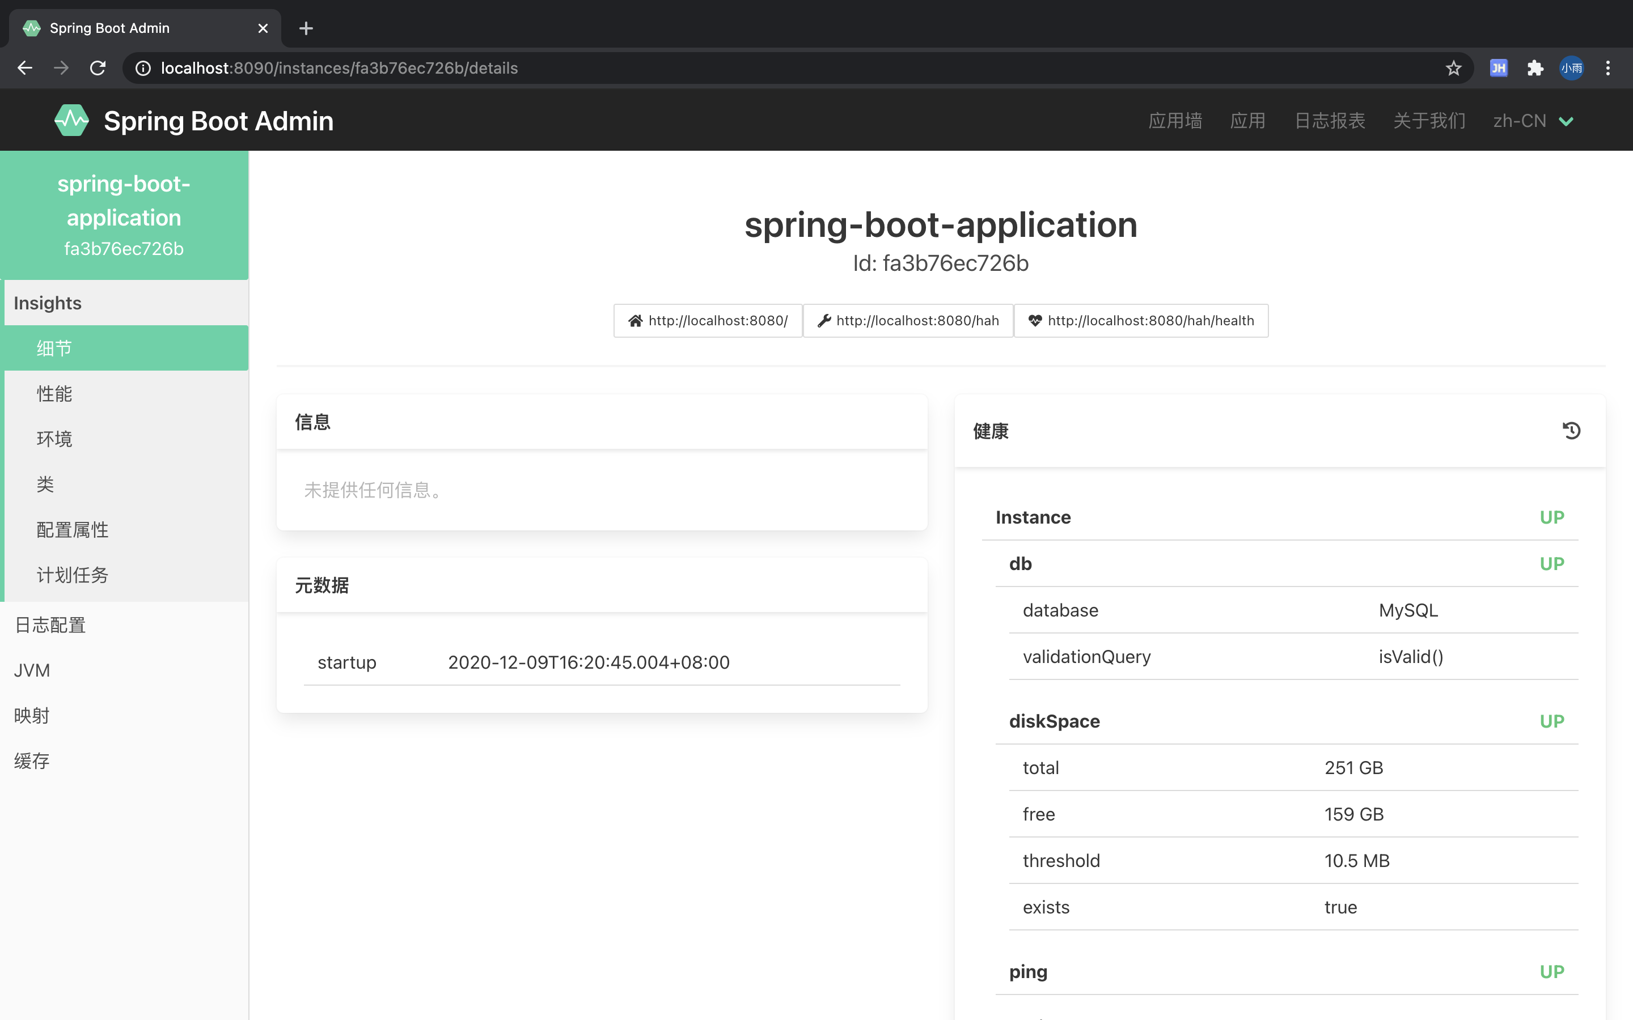1633x1020 pixels.
Task: Collapse the Insights sidebar section
Action: [x=126, y=303]
